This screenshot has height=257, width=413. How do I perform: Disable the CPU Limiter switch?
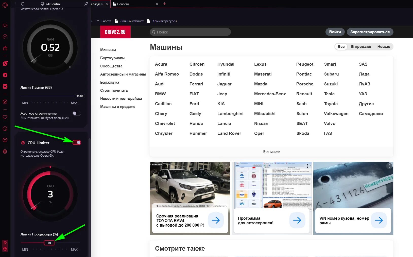77,142
